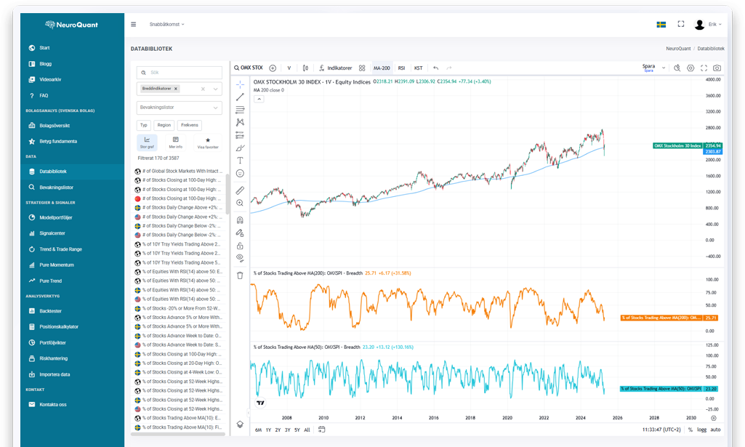Open the Erik user account menu
This screenshot has height=447, width=745.
coord(708,24)
